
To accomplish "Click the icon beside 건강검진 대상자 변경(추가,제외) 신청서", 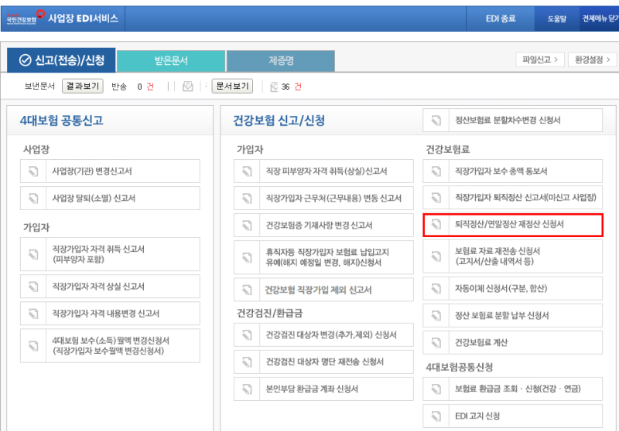I will coord(247,335).
